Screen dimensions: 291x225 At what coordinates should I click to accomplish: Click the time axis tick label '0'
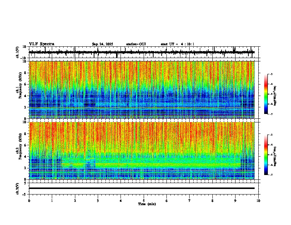point(29,201)
